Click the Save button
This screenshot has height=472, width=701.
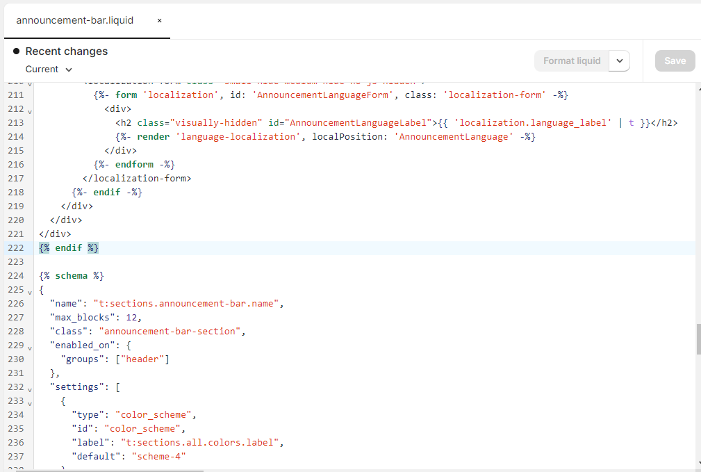[x=675, y=61]
